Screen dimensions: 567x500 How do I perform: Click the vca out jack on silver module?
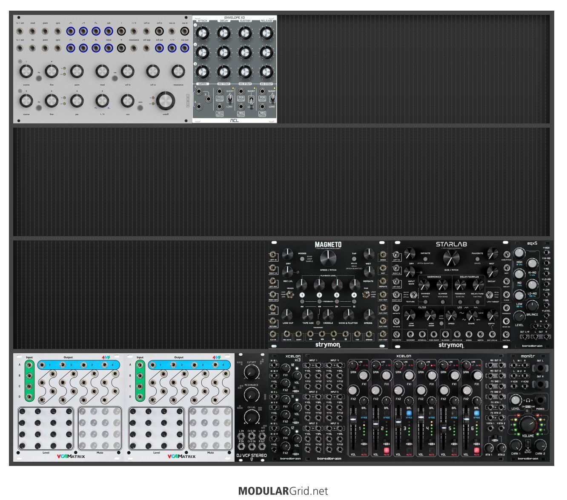184,48
